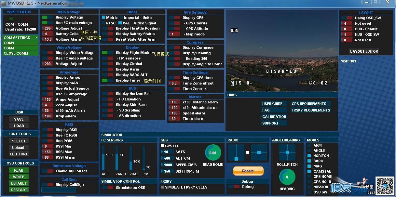The width and height of the screenshot is (396, 197).
Task: Toggle Display mAh
Action: pos(47,83)
